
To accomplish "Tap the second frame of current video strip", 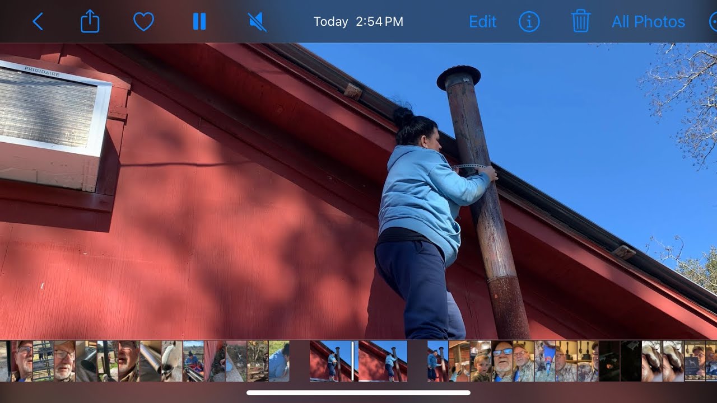I will 383,361.
